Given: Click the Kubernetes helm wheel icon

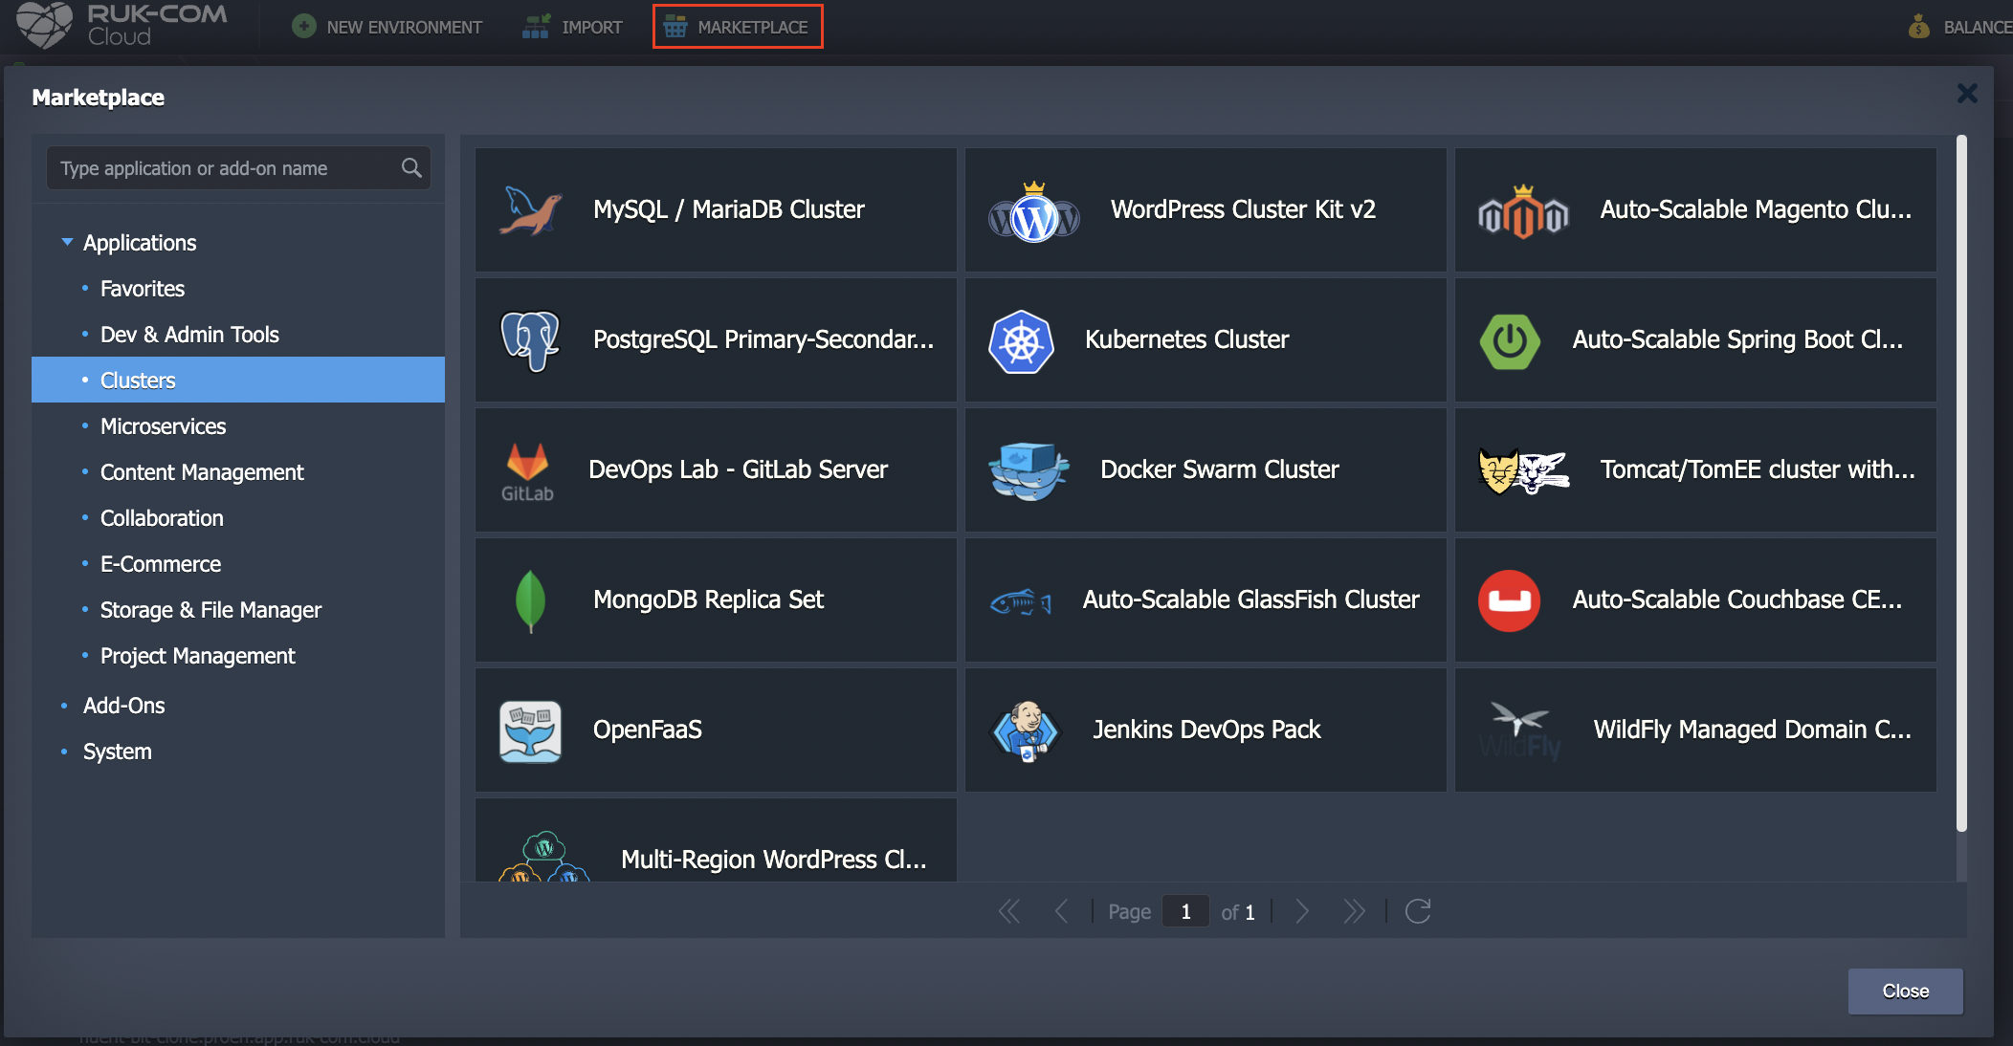Looking at the screenshot, I should click(1021, 341).
